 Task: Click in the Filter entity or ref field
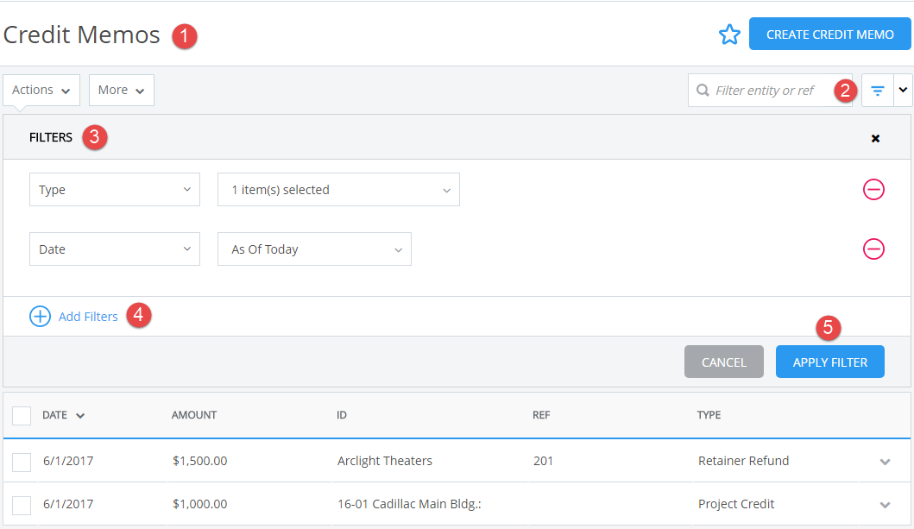[770, 91]
